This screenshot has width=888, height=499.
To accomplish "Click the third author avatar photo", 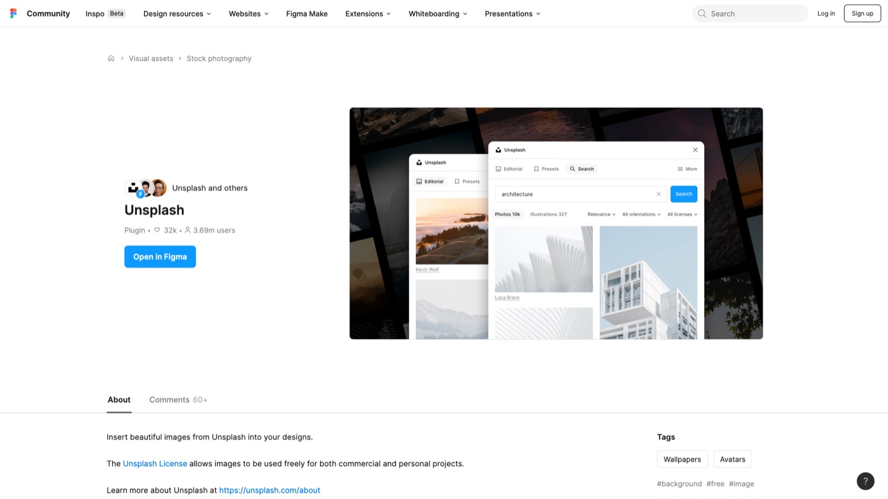I will pyautogui.click(x=159, y=188).
